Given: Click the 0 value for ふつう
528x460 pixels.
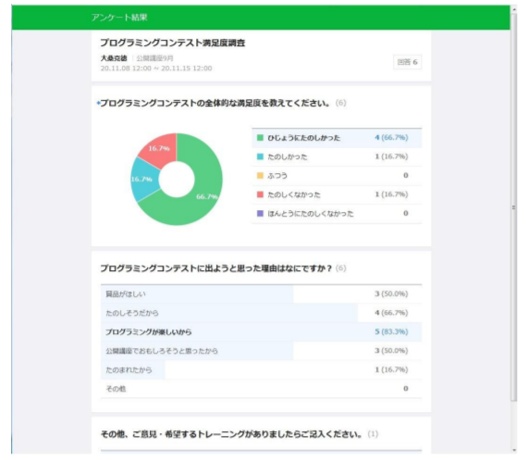Looking at the screenshot, I should pos(405,175).
